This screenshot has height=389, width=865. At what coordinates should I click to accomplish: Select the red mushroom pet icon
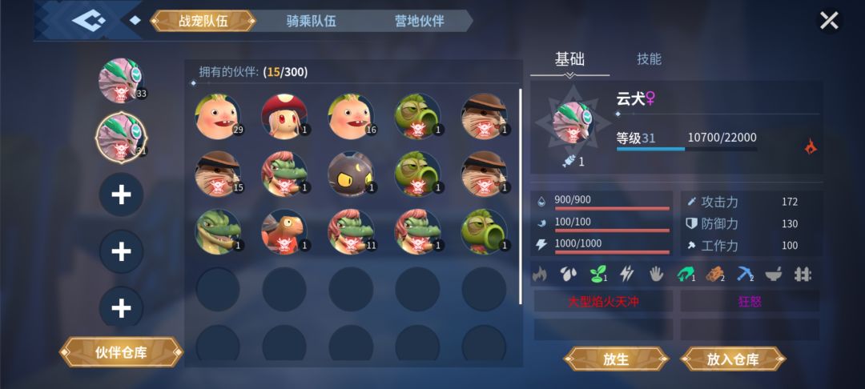click(x=284, y=116)
